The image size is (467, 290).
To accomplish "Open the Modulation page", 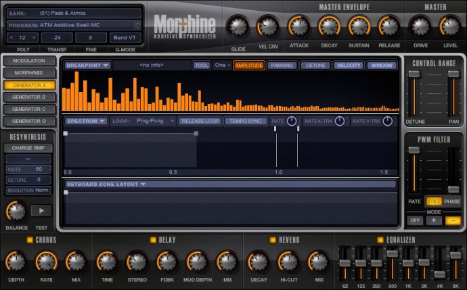I will [x=29, y=61].
